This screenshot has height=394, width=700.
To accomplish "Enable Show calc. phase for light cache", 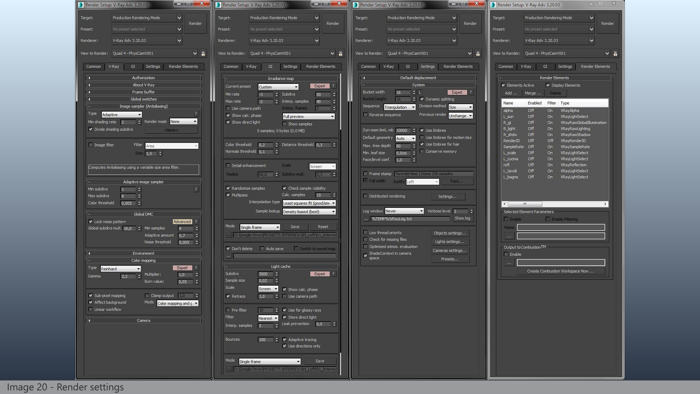I will (285, 289).
